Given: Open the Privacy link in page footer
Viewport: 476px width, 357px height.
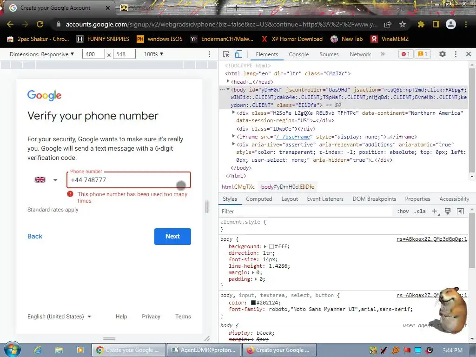Looking at the screenshot, I should point(151,316).
